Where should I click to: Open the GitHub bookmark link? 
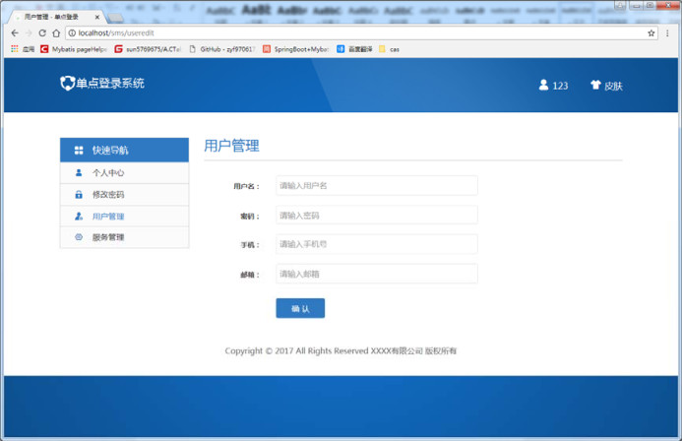click(226, 48)
